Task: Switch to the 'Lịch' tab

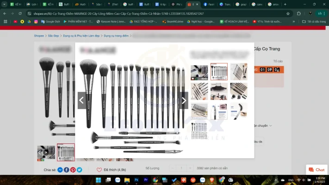Action: (32, 4)
